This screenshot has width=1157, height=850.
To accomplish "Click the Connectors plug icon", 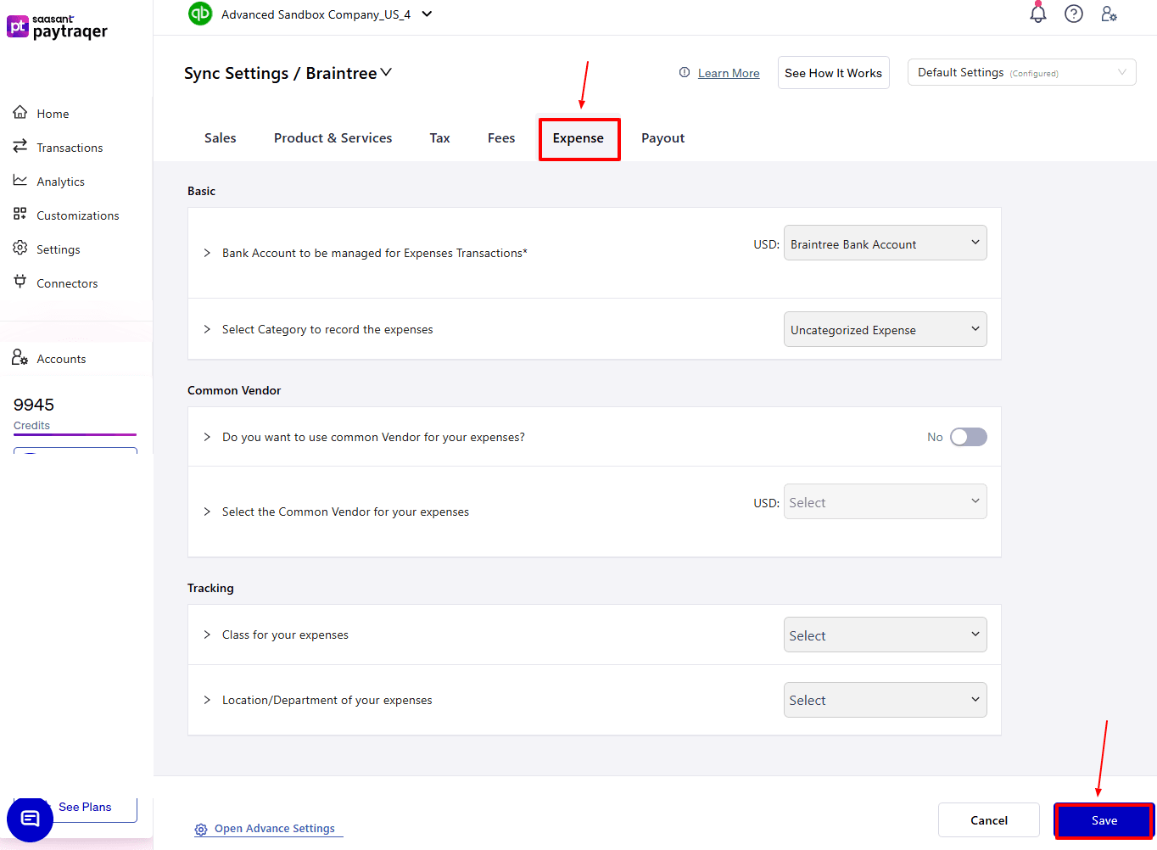I will pyautogui.click(x=20, y=282).
